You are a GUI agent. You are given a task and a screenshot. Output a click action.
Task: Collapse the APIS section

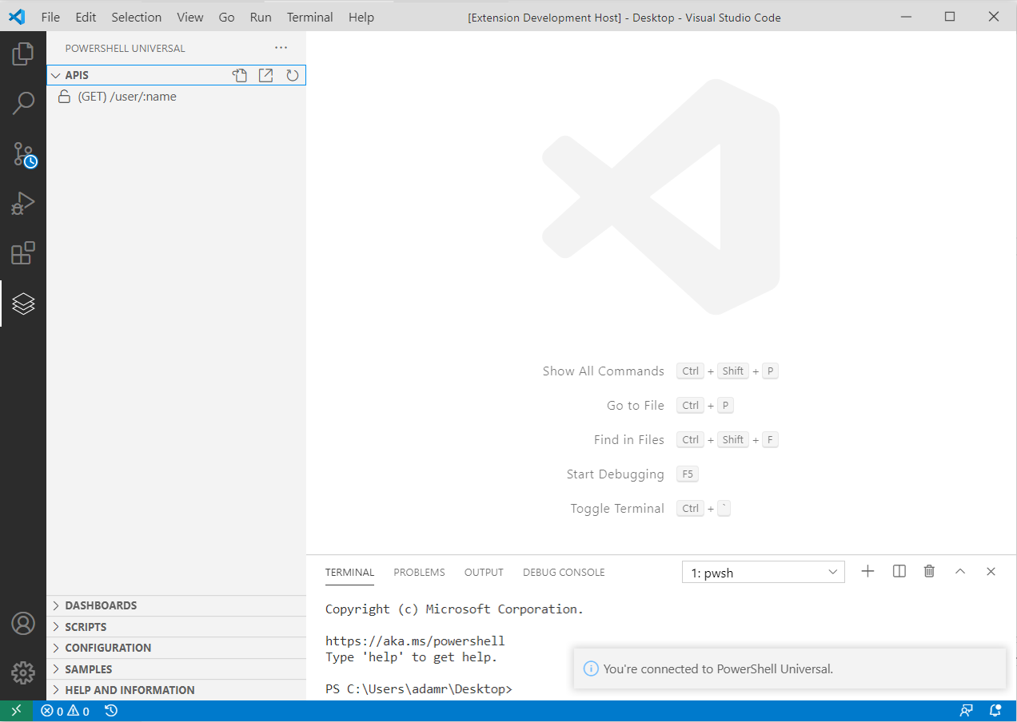point(176,75)
